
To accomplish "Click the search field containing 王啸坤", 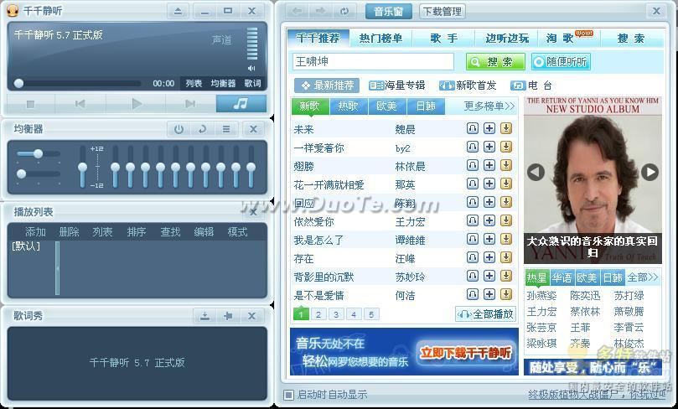I will pyautogui.click(x=373, y=62).
